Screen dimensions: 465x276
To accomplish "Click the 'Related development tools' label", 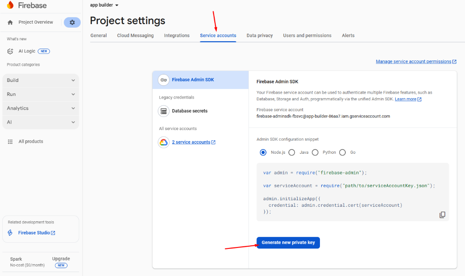I will (31, 223).
